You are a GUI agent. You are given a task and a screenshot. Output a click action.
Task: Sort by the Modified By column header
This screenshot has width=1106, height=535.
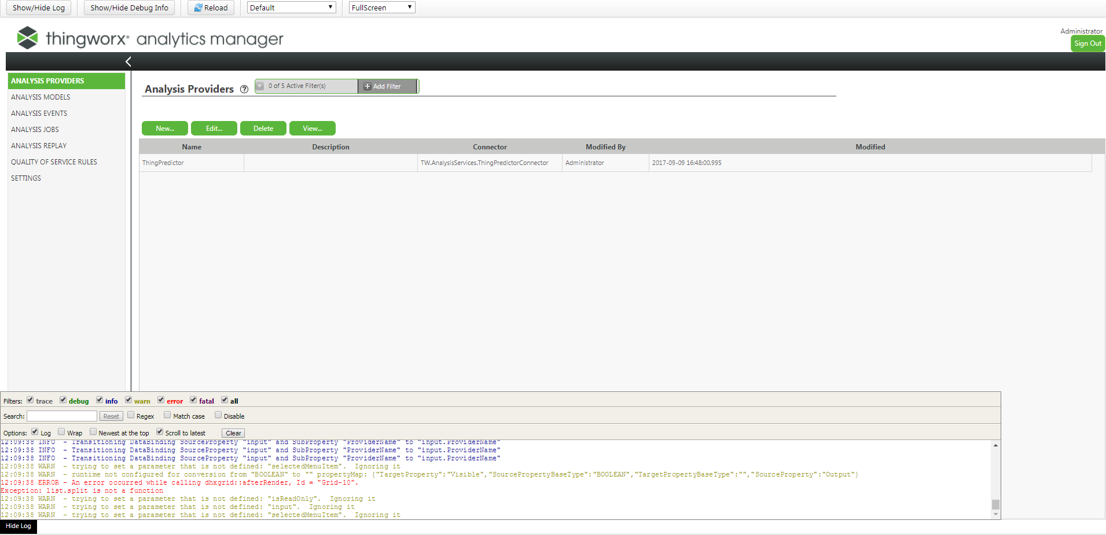tap(605, 147)
